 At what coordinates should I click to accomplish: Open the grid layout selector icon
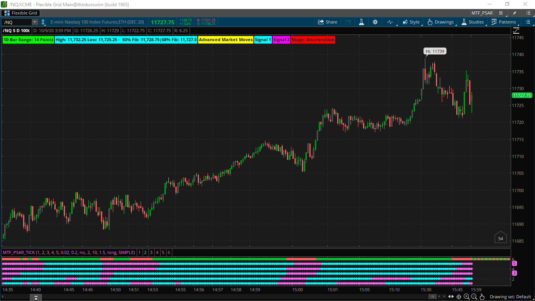[501, 13]
